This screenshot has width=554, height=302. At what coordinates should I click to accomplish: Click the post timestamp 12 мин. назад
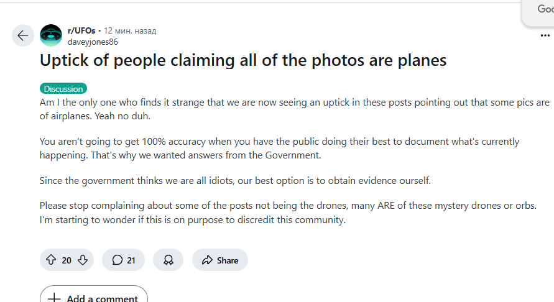(x=130, y=30)
